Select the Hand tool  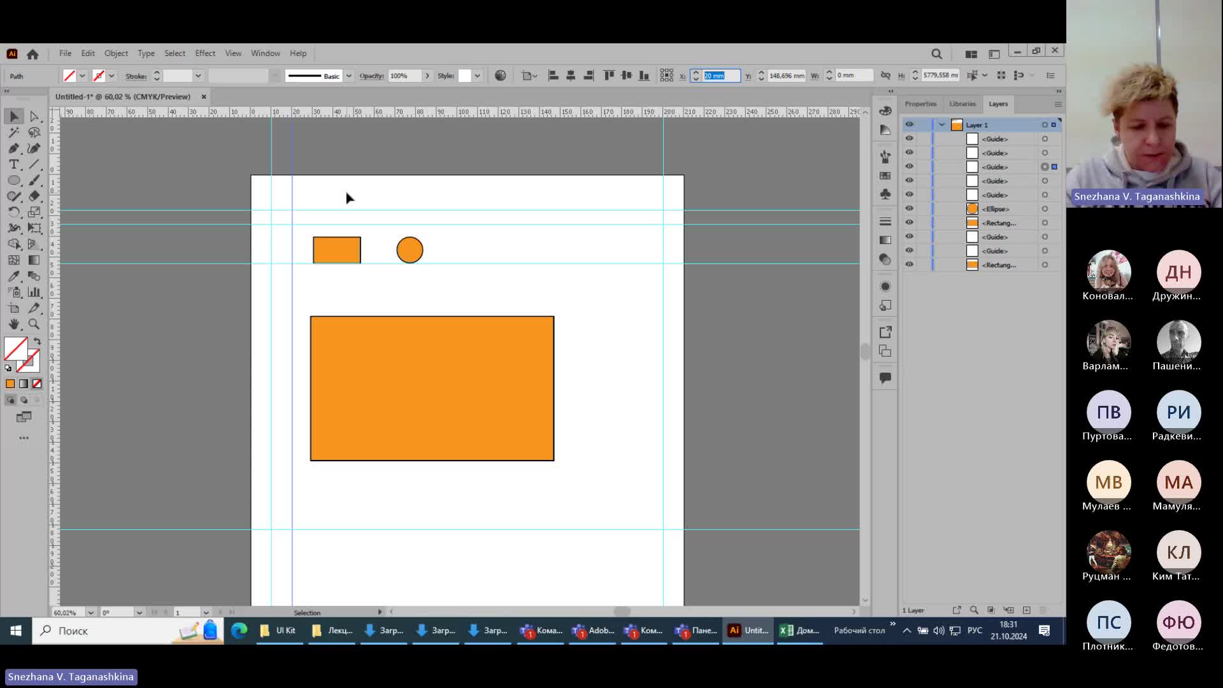(x=14, y=324)
